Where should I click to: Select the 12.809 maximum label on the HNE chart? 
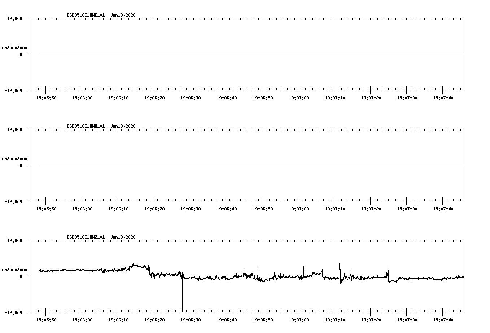coord(14,18)
